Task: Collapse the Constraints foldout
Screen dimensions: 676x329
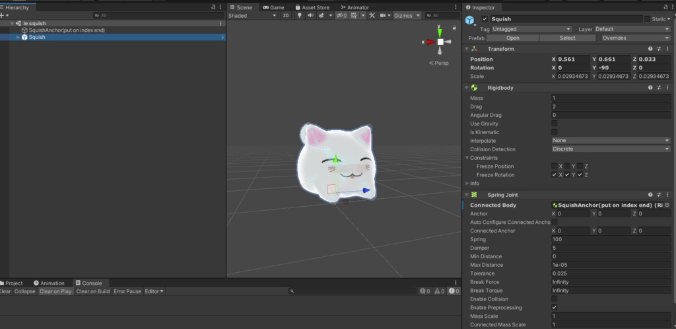Action: (x=467, y=158)
